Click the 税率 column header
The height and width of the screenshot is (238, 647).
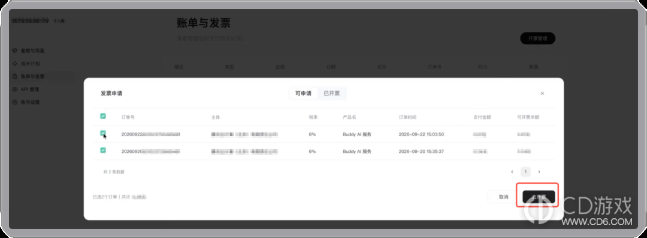[x=313, y=118]
